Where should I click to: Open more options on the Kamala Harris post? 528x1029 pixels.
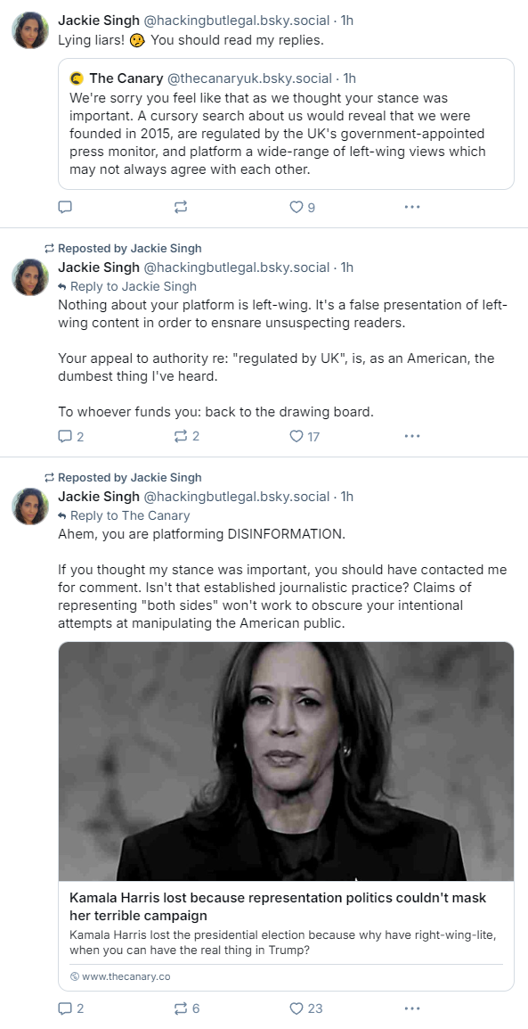pos(411,1008)
